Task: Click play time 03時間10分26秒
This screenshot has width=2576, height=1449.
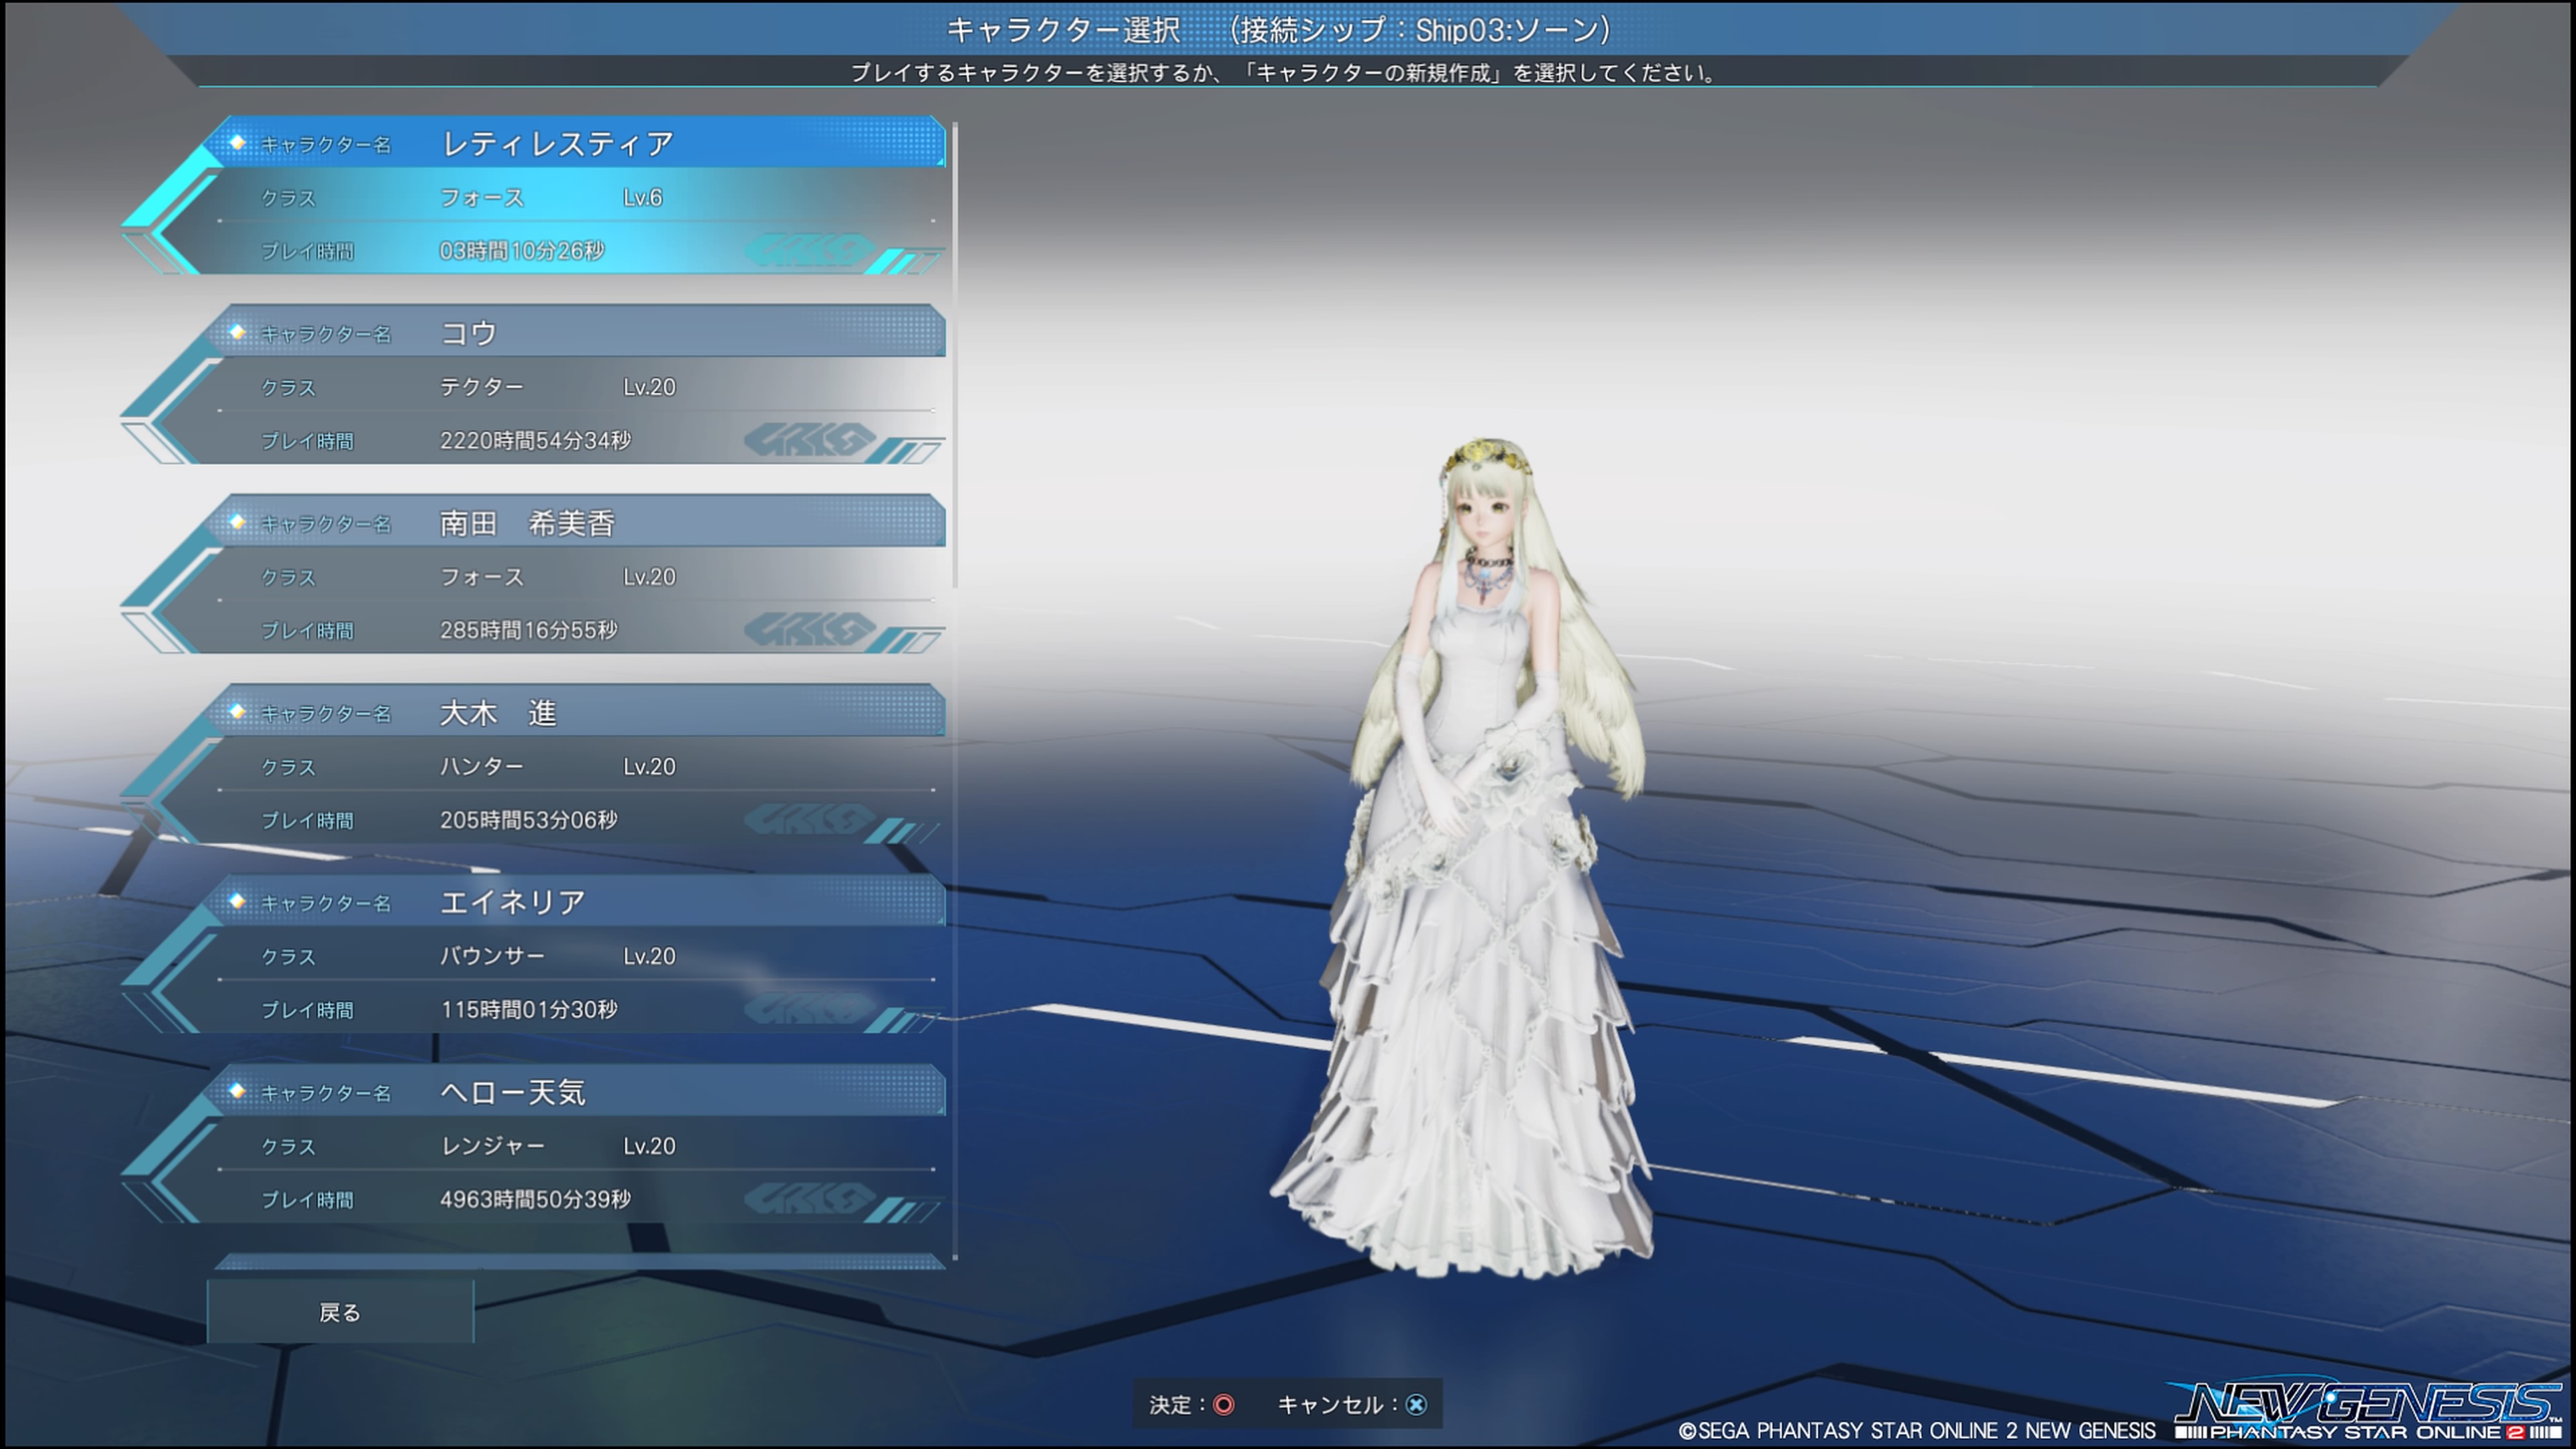Action: pos(522,250)
